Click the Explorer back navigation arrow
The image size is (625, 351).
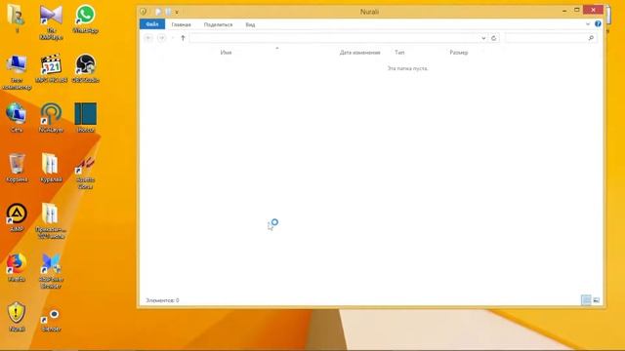(148, 38)
